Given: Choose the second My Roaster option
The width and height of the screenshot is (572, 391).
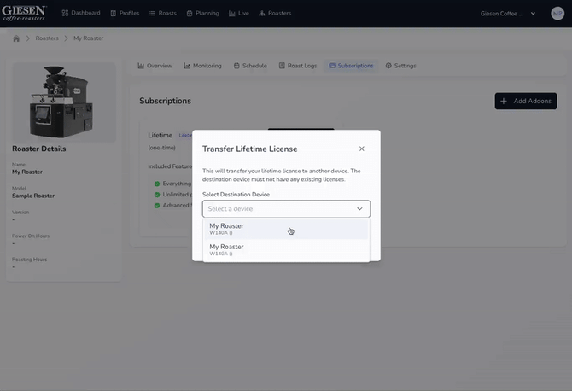Looking at the screenshot, I should 286,250.
